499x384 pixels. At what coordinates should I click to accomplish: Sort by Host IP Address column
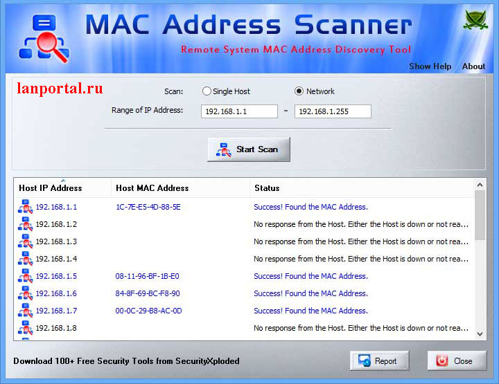tap(63, 188)
